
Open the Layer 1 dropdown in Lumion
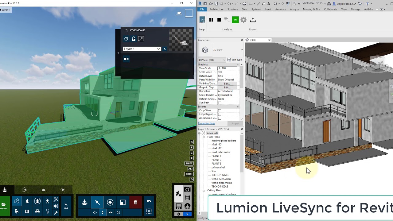pos(142,49)
